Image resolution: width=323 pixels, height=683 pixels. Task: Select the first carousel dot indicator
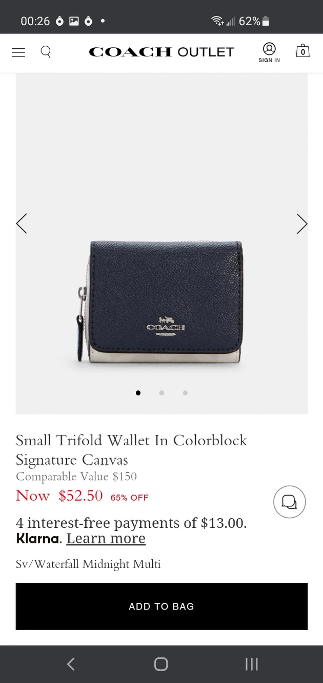coord(138,393)
